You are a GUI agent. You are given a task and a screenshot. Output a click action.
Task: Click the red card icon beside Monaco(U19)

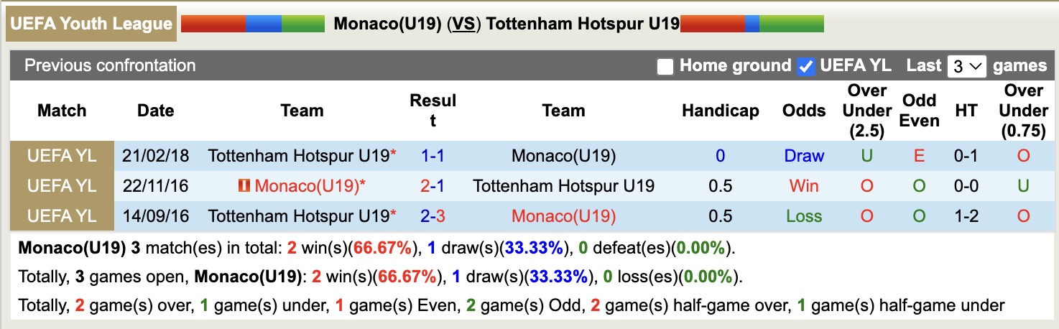point(244,186)
